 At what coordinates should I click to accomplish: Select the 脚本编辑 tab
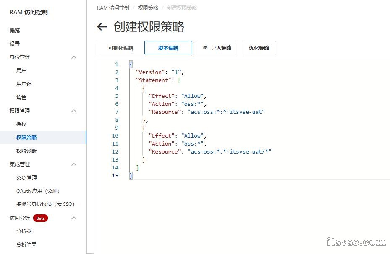click(x=168, y=48)
